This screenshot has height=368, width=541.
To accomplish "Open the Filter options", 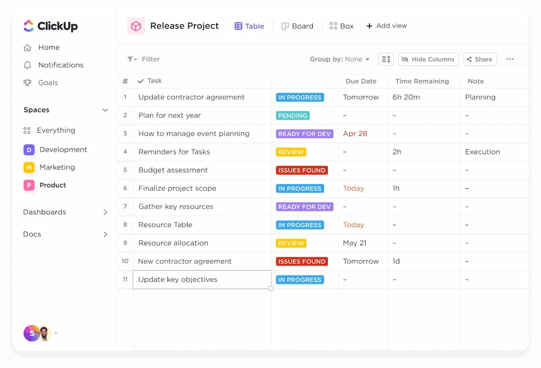I will point(145,59).
